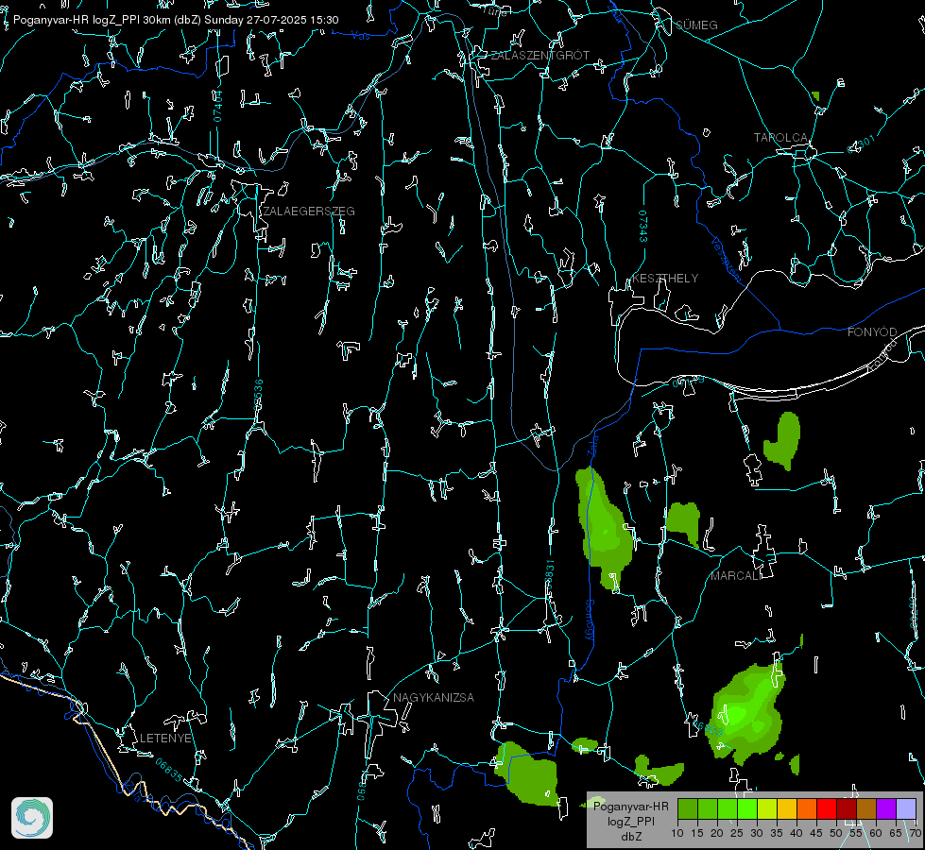Select the dark red 50-55 dBZ swatch
Viewport: 925px width, 850px height.
(847, 808)
